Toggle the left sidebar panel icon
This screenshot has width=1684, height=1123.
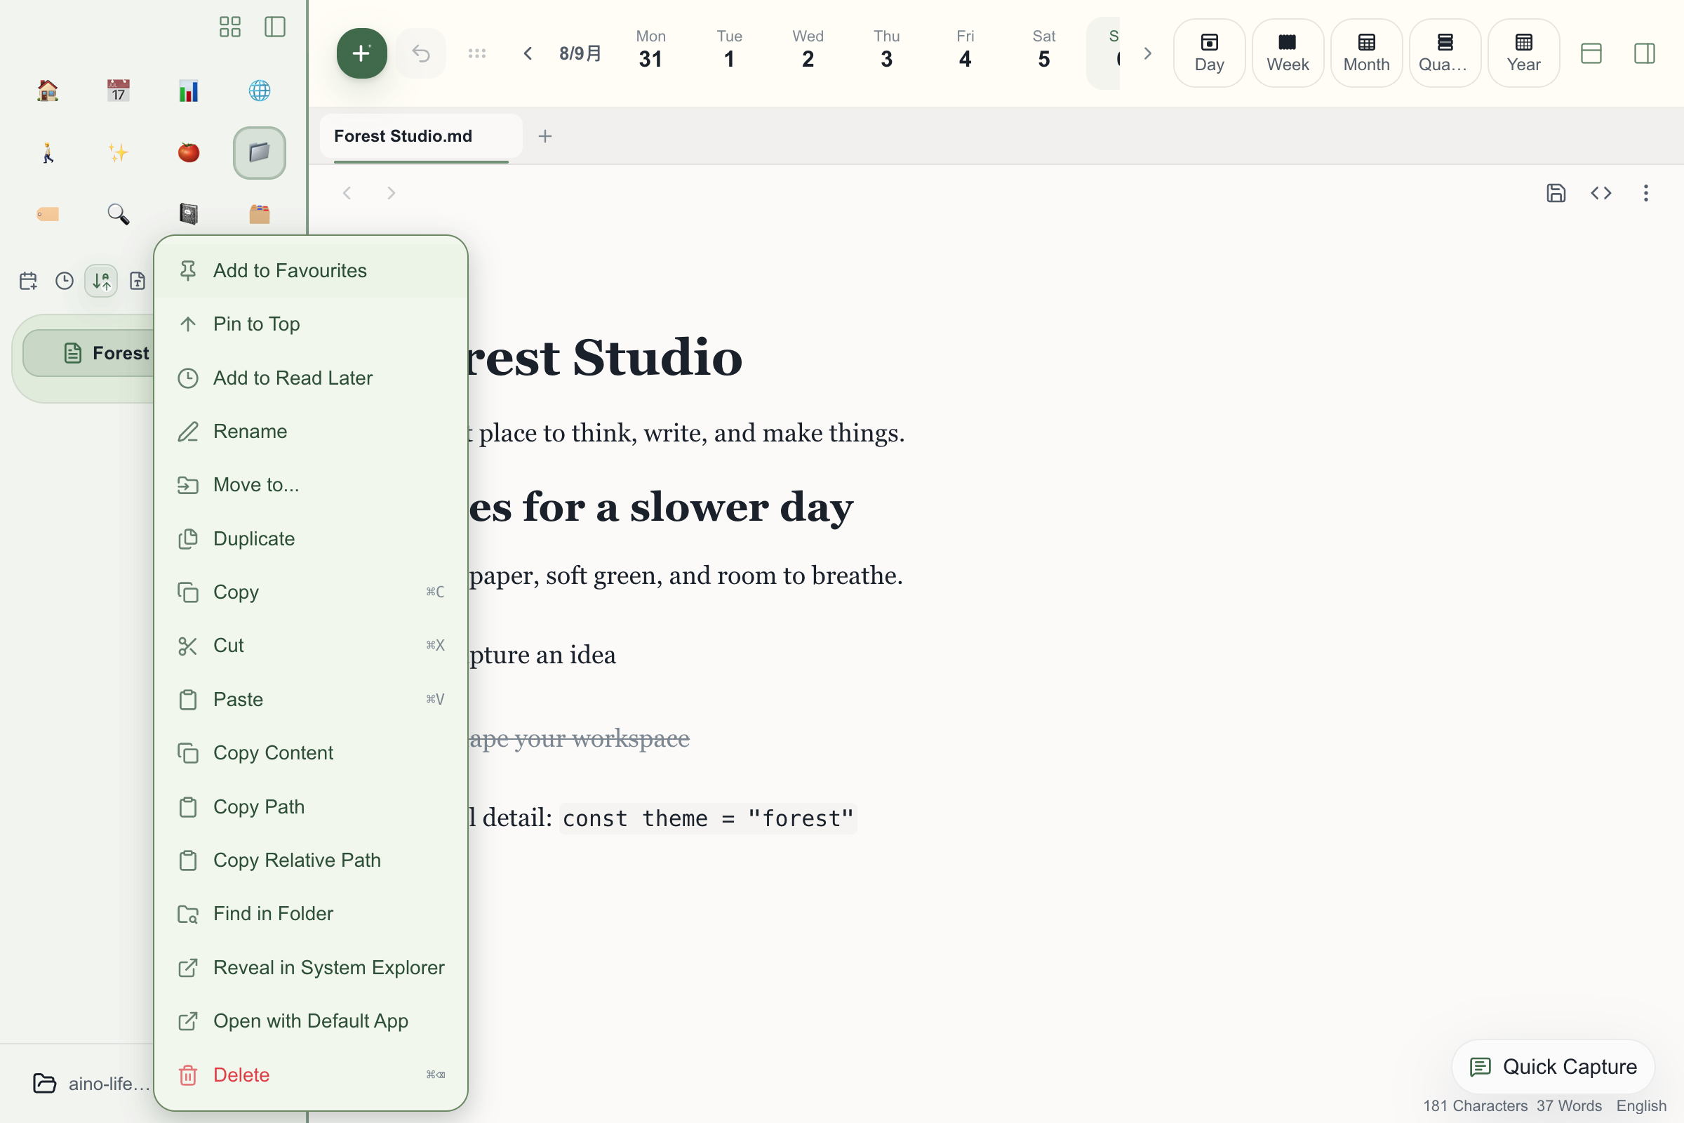pos(275,27)
